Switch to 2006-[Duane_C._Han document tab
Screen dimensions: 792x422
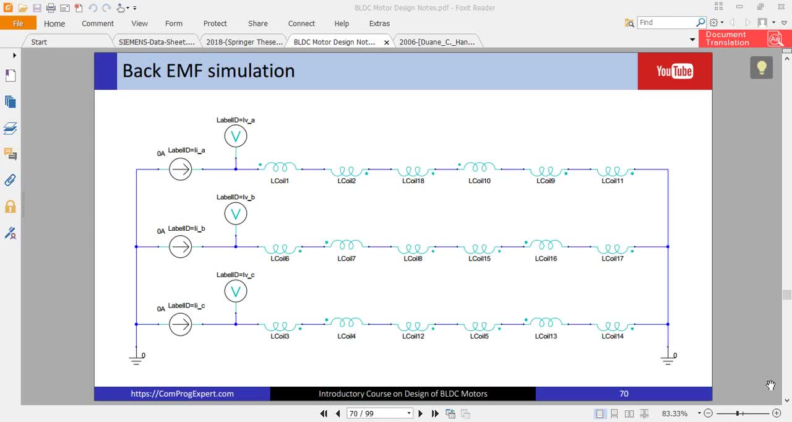click(437, 42)
